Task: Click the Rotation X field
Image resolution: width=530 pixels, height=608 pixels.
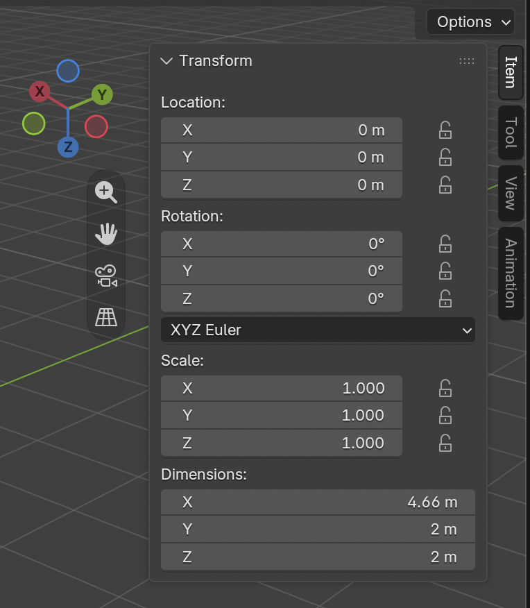Action: pos(281,244)
